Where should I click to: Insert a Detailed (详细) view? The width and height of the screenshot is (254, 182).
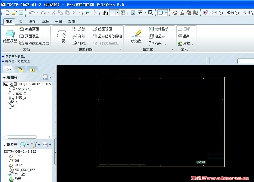point(81,36)
